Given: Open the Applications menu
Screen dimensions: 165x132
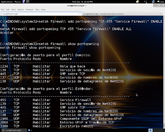Looking at the screenshot, I should click(7, 2).
